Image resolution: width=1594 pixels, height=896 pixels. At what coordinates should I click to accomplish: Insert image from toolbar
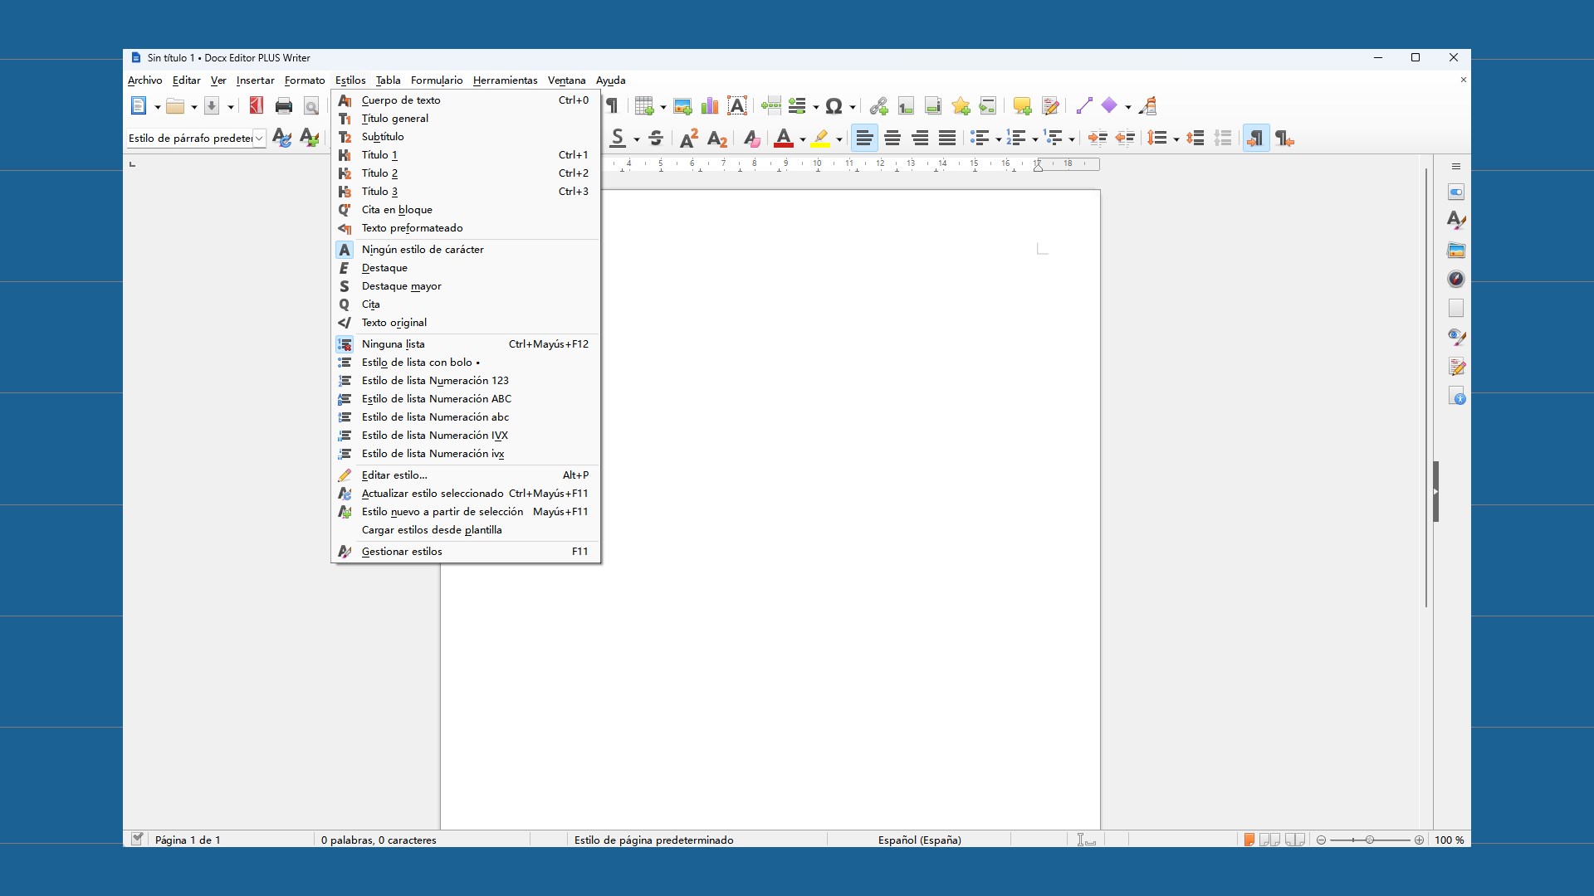(x=682, y=106)
